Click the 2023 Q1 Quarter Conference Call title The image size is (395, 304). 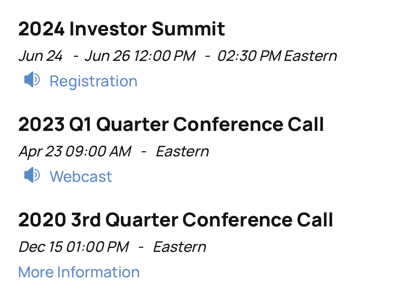(x=171, y=125)
